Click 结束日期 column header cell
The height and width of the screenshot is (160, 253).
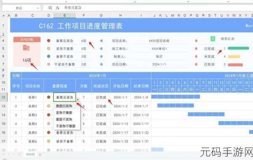click(141, 86)
